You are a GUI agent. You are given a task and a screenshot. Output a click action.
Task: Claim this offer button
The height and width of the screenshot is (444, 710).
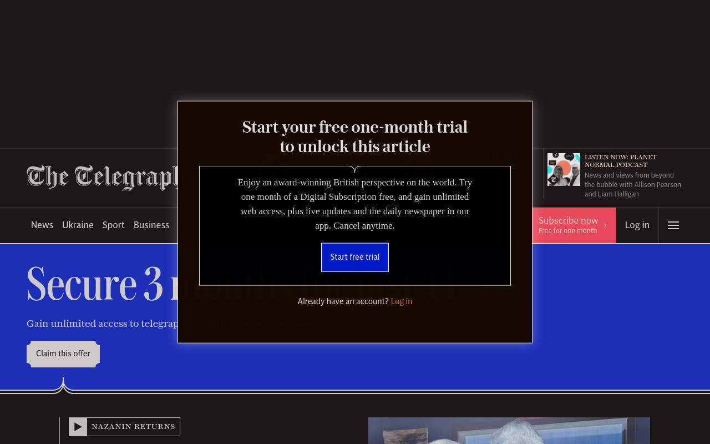pos(63,354)
